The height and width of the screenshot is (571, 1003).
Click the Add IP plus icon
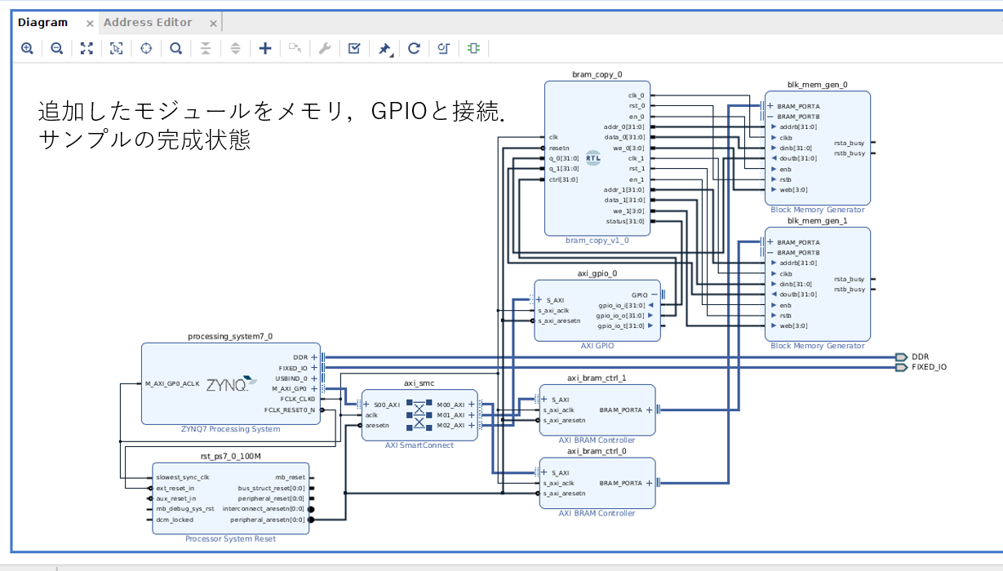264,48
